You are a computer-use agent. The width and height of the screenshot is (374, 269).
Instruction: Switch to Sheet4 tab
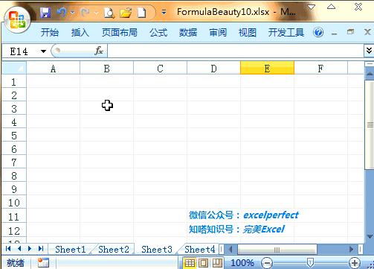point(200,249)
